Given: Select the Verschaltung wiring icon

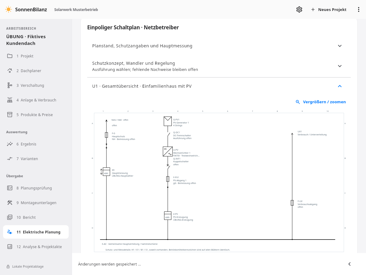Looking at the screenshot, I should tap(10, 85).
